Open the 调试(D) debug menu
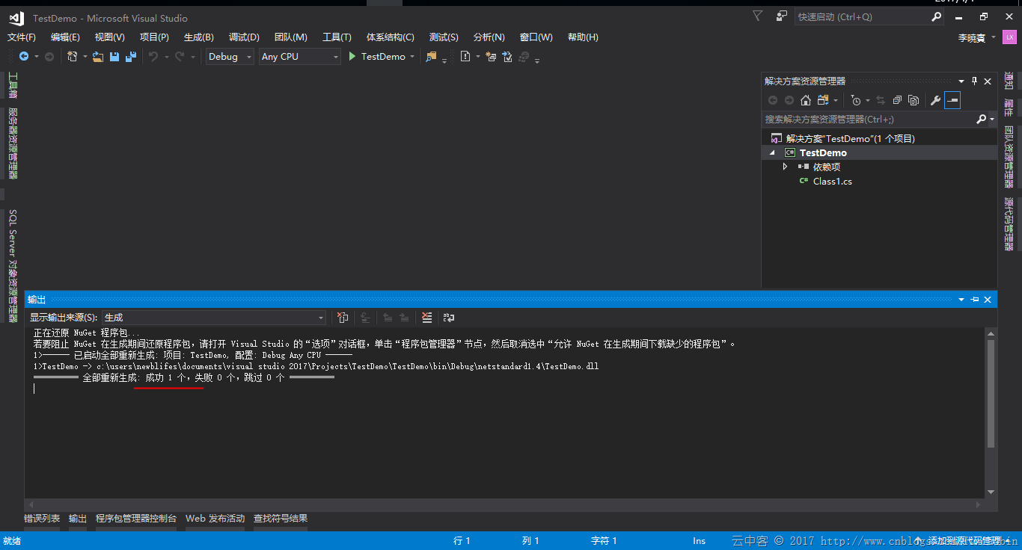The width and height of the screenshot is (1022, 550). coord(244,37)
